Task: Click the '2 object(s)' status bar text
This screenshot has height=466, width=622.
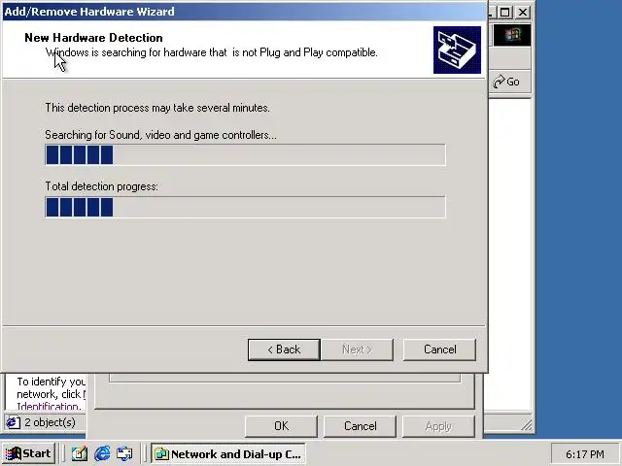Action: [x=50, y=422]
